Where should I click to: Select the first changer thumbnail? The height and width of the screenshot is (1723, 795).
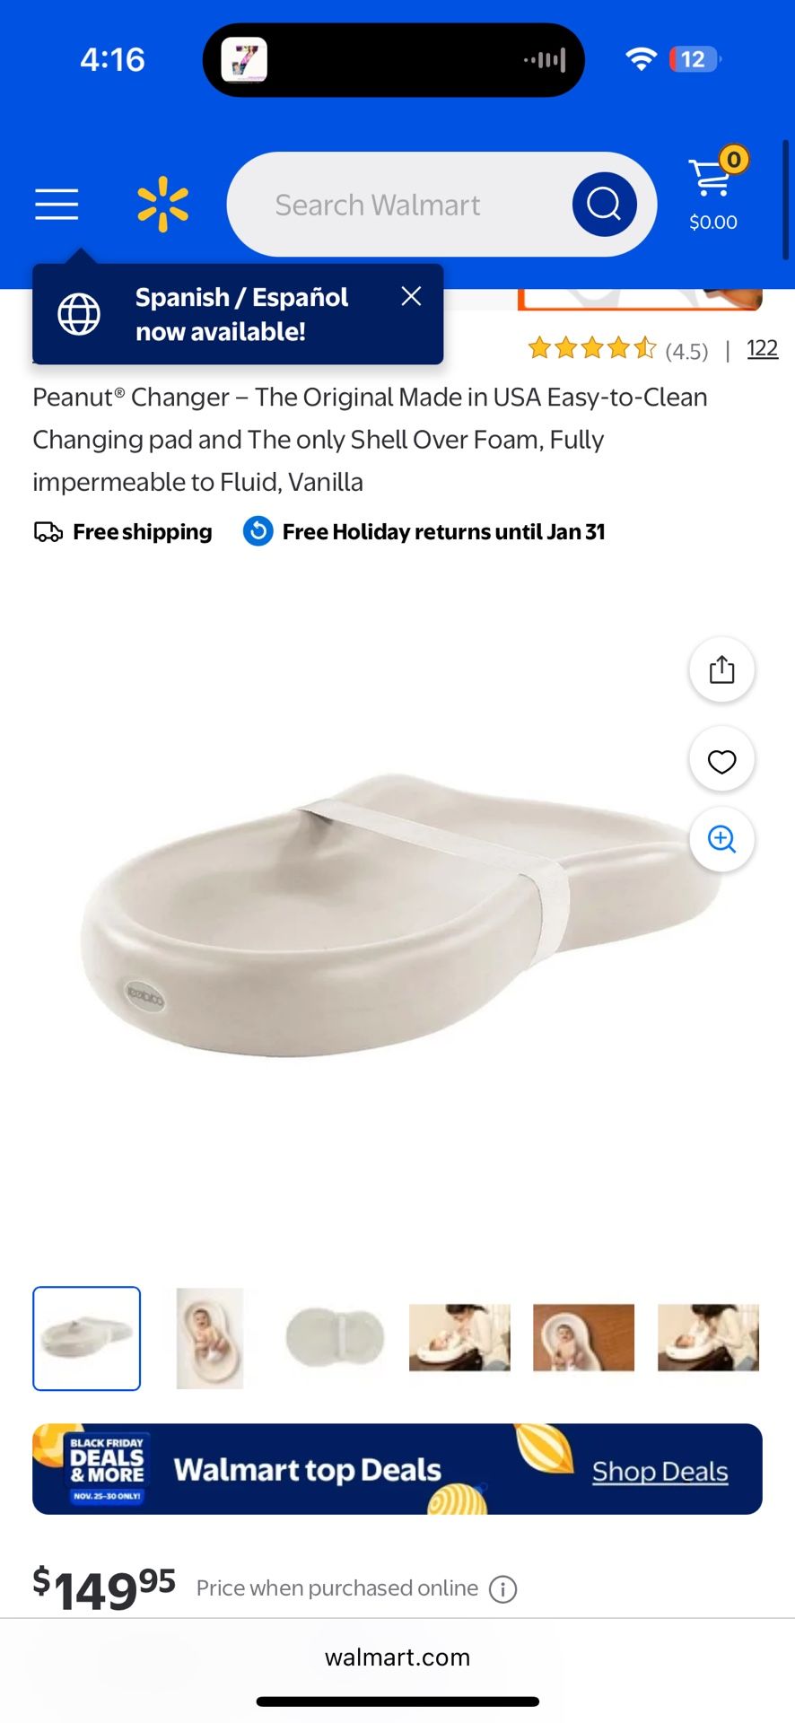pos(87,1338)
